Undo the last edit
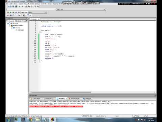 coord(20,6)
